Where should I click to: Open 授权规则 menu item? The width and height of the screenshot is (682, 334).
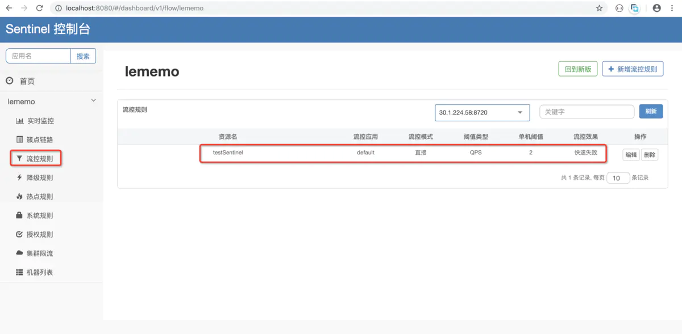tap(40, 235)
